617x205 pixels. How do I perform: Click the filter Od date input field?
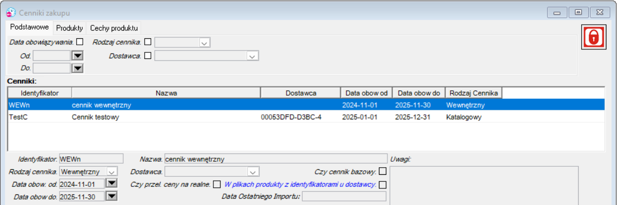point(52,55)
